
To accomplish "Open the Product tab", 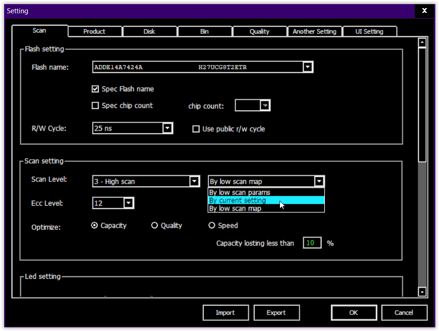I will pos(94,31).
